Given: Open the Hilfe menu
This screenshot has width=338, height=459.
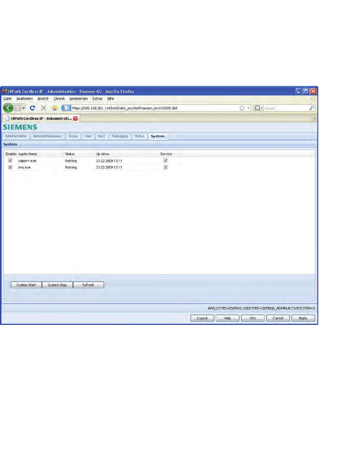Looking at the screenshot, I should (110, 99).
